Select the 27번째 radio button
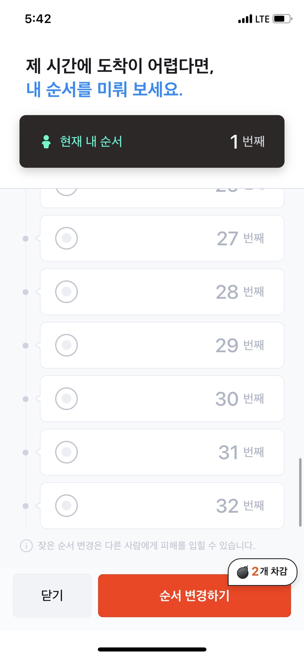This screenshot has height=658, width=304. coord(67,238)
